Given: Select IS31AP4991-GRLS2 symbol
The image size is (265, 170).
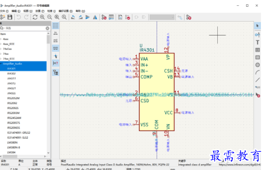Looking at the screenshot, I should [18, 133].
